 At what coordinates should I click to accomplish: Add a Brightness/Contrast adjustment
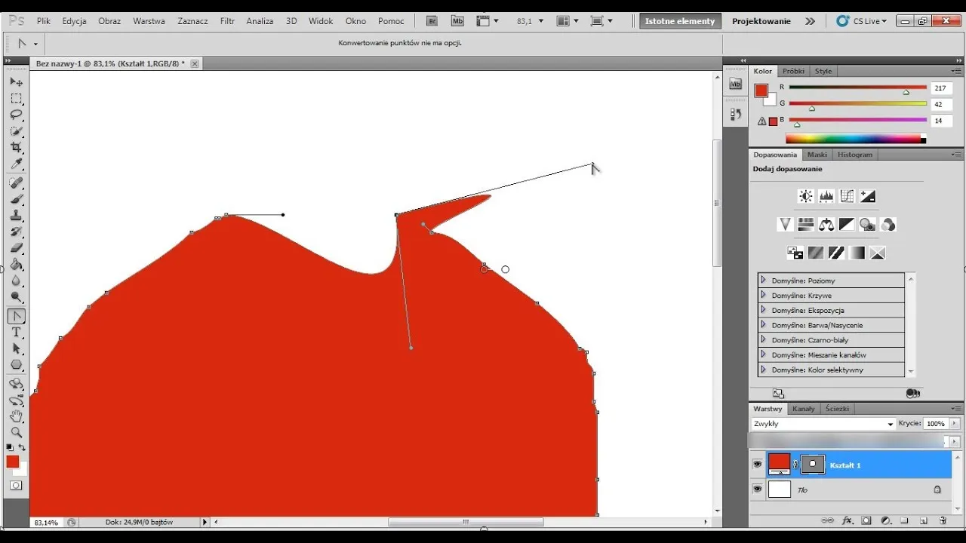[x=806, y=196]
